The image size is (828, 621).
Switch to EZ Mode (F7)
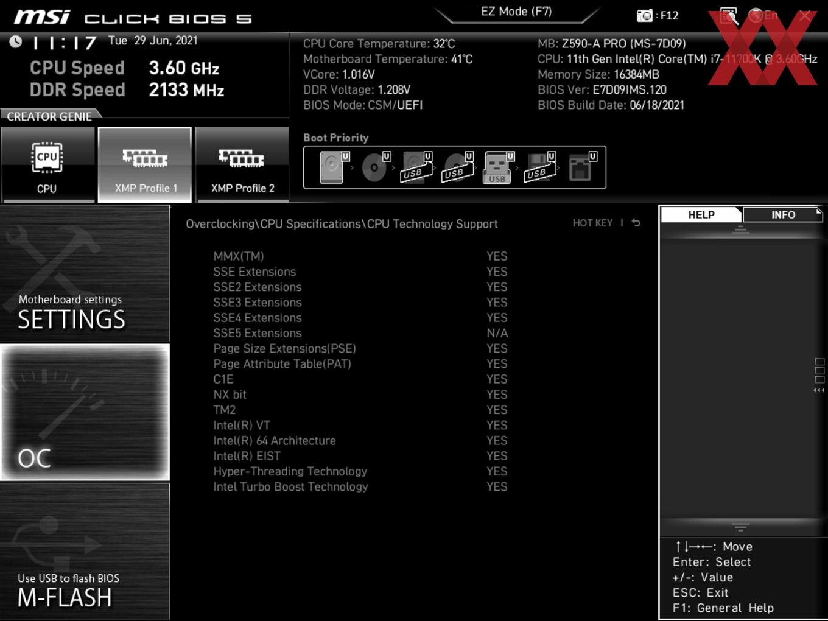pos(516,12)
